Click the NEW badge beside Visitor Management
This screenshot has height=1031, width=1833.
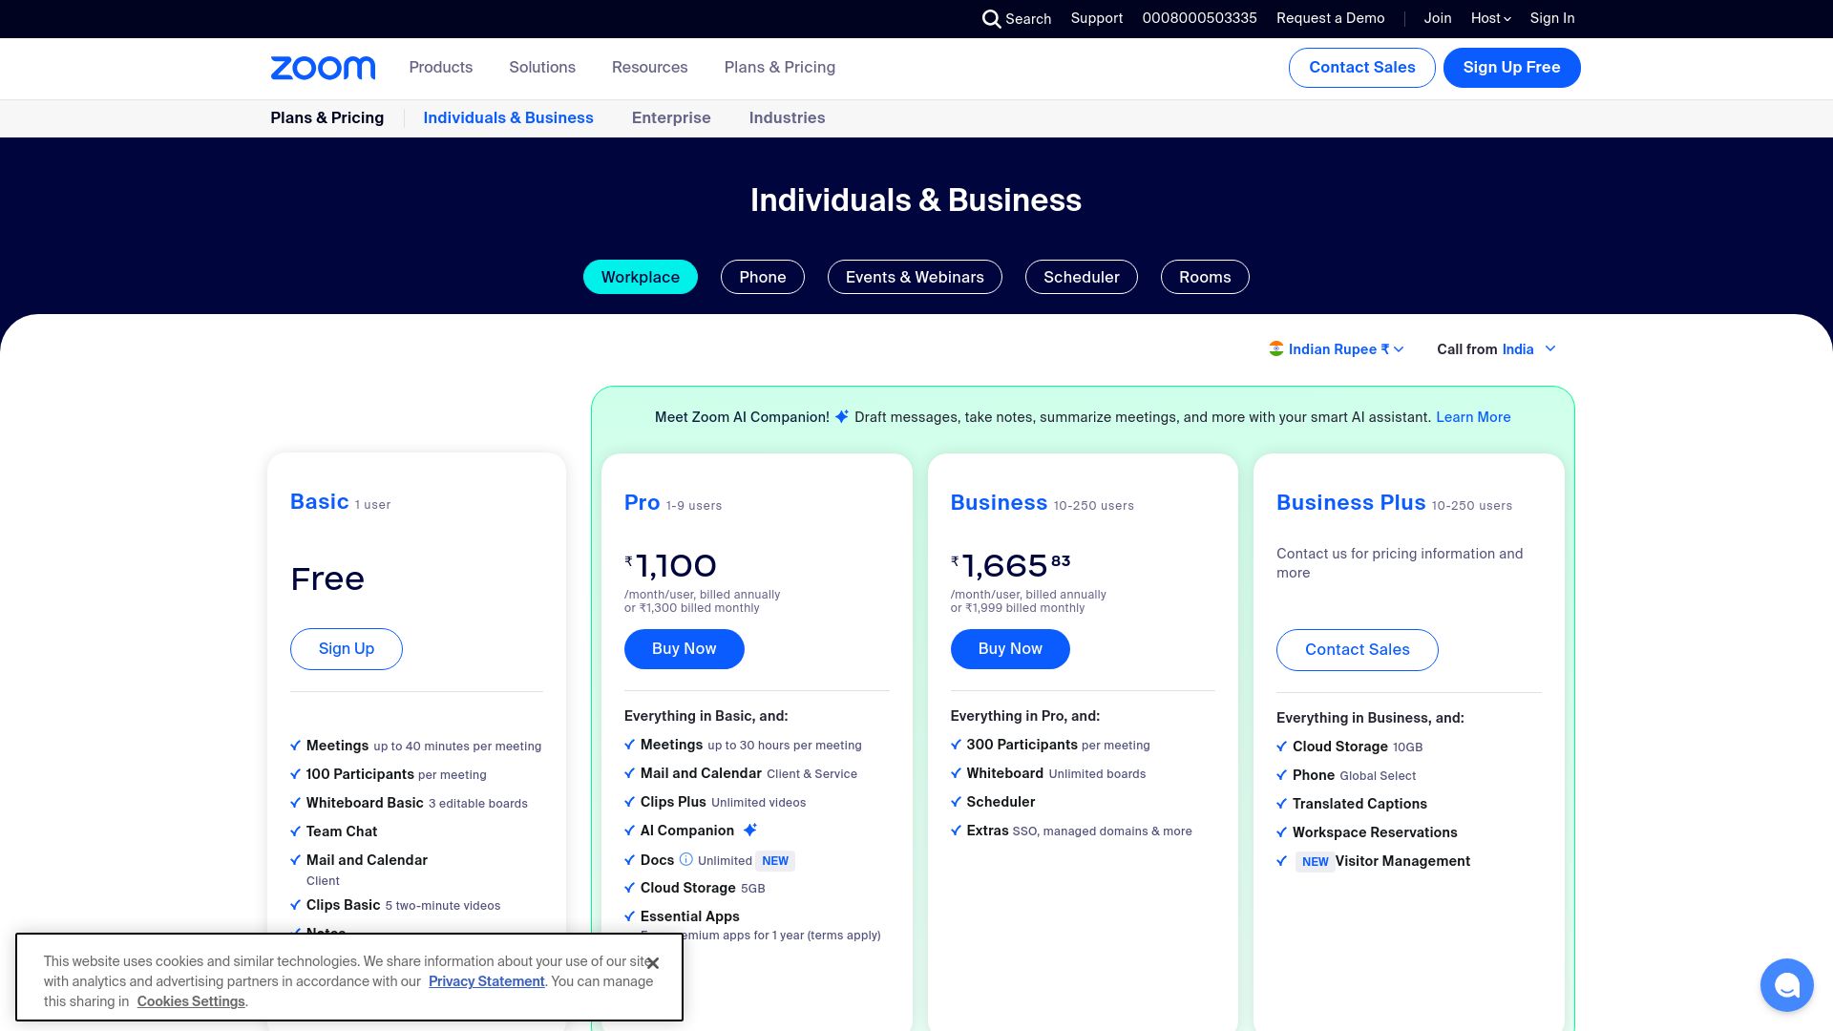point(1316,862)
